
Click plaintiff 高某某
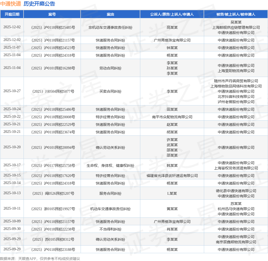pos(172,27)
